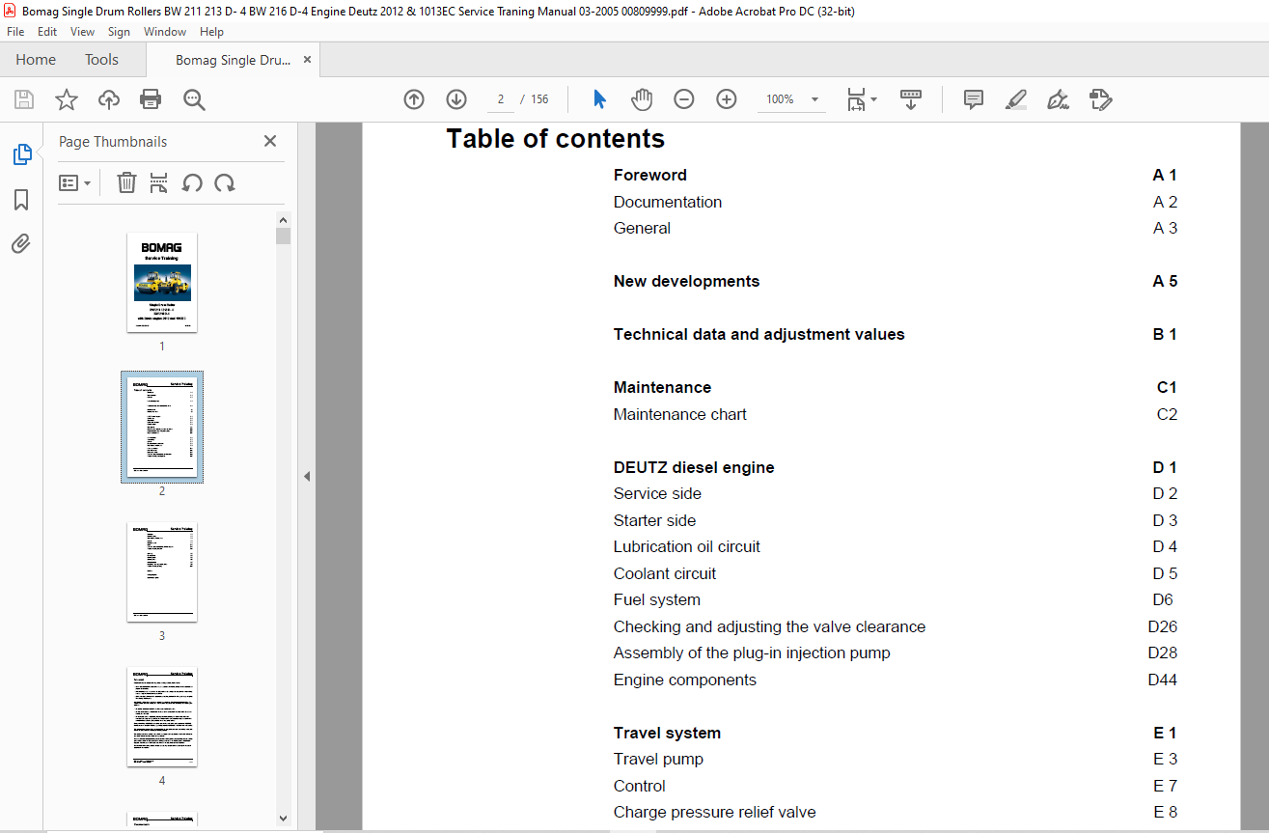Add bookmark star icon in toolbar
Screen dimensions: 1269x833
pos(66,99)
